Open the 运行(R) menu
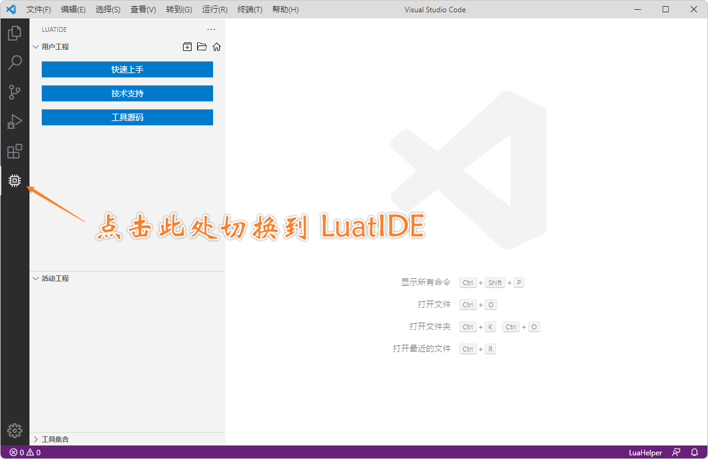The width and height of the screenshot is (708, 459). (214, 9)
